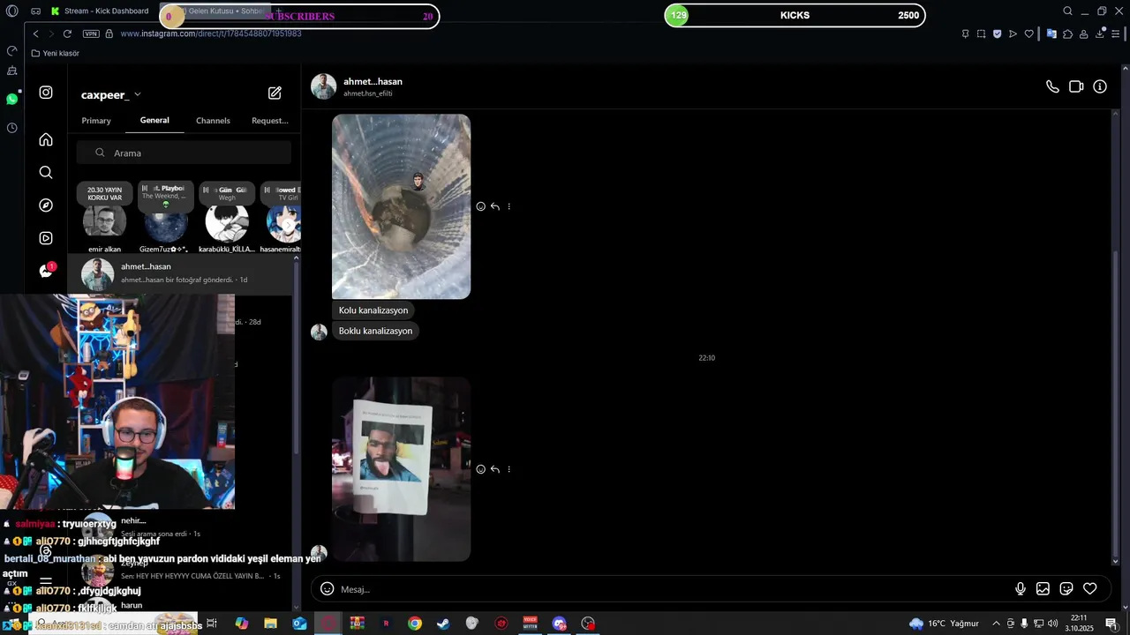This screenshot has width=1130, height=635.
Task: Click the Instagram URL address bar
Action: [x=211, y=34]
